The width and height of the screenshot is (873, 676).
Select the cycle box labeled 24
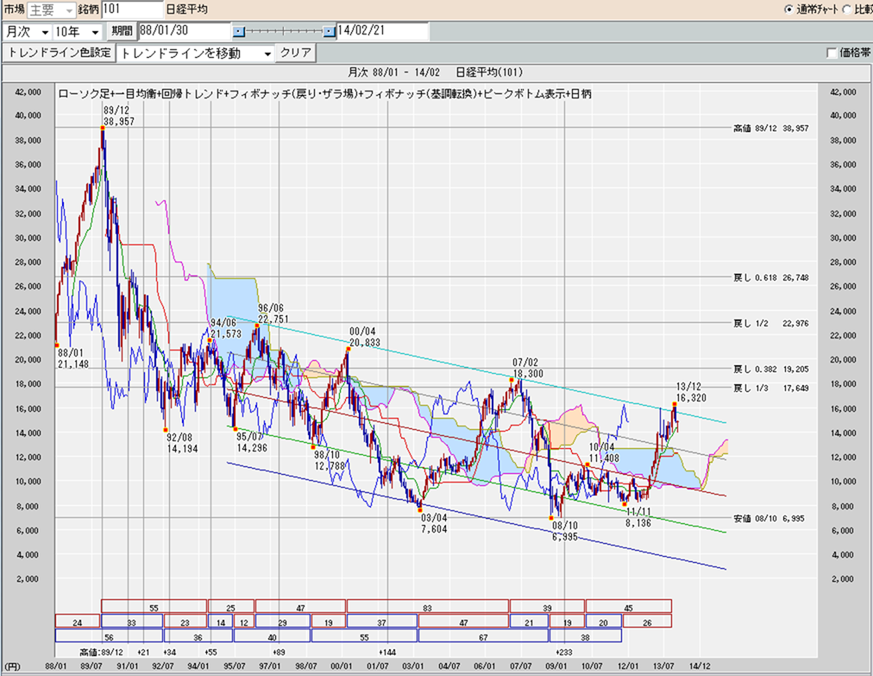click(78, 621)
